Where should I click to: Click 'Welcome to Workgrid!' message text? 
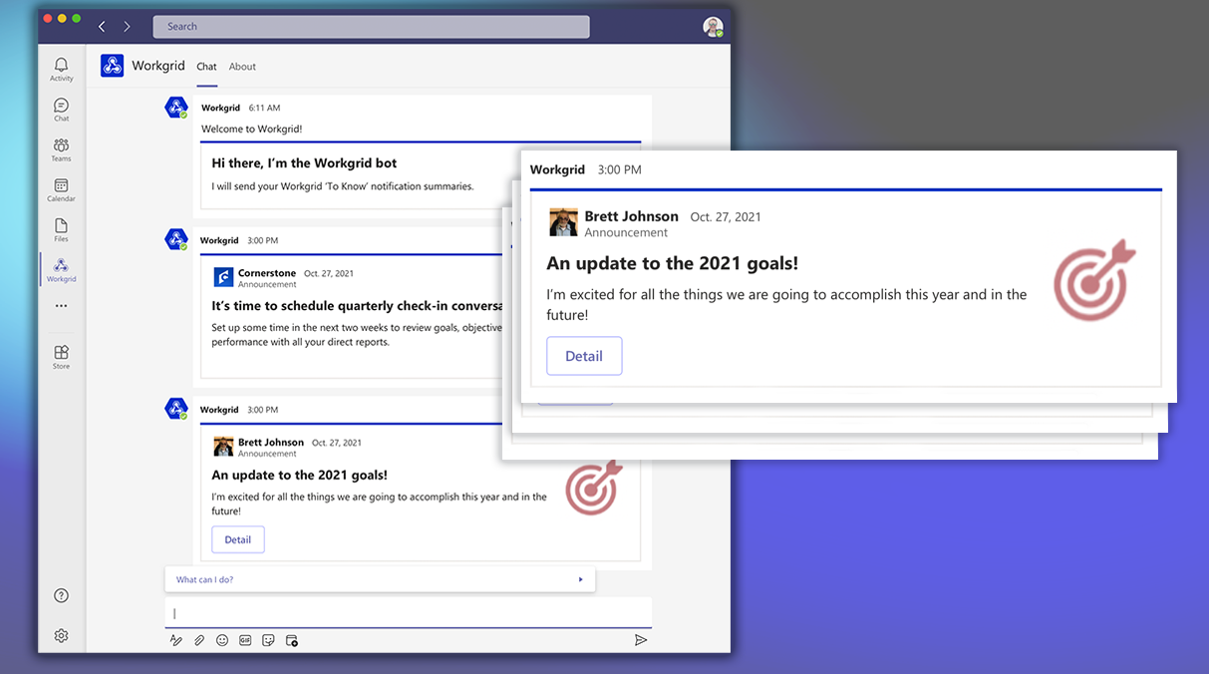(x=251, y=129)
